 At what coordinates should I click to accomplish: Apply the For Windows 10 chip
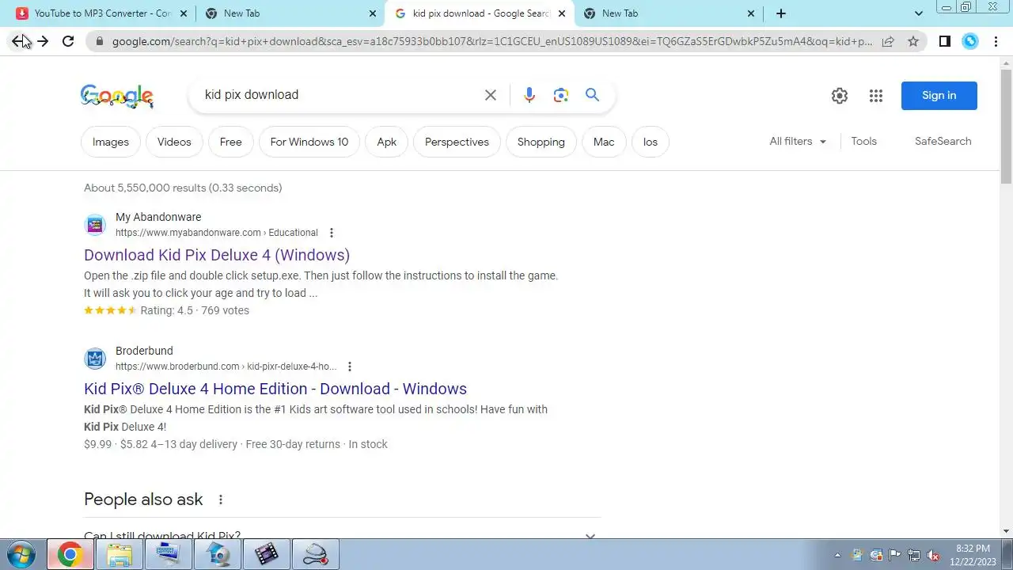click(x=309, y=142)
